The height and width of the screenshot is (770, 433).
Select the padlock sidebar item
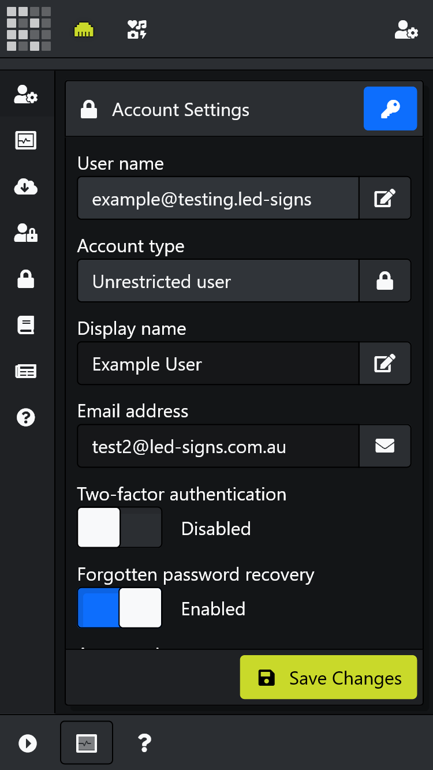click(x=26, y=279)
